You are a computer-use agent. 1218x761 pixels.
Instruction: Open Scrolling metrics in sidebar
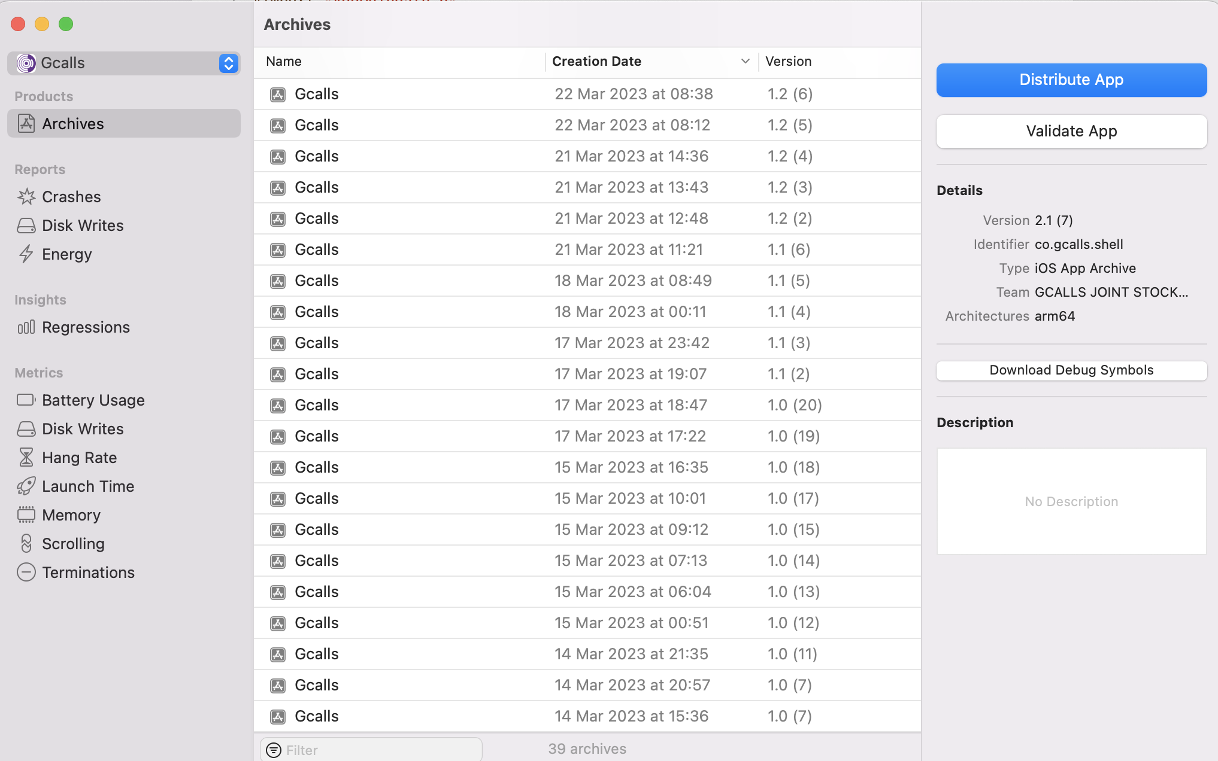[73, 544]
